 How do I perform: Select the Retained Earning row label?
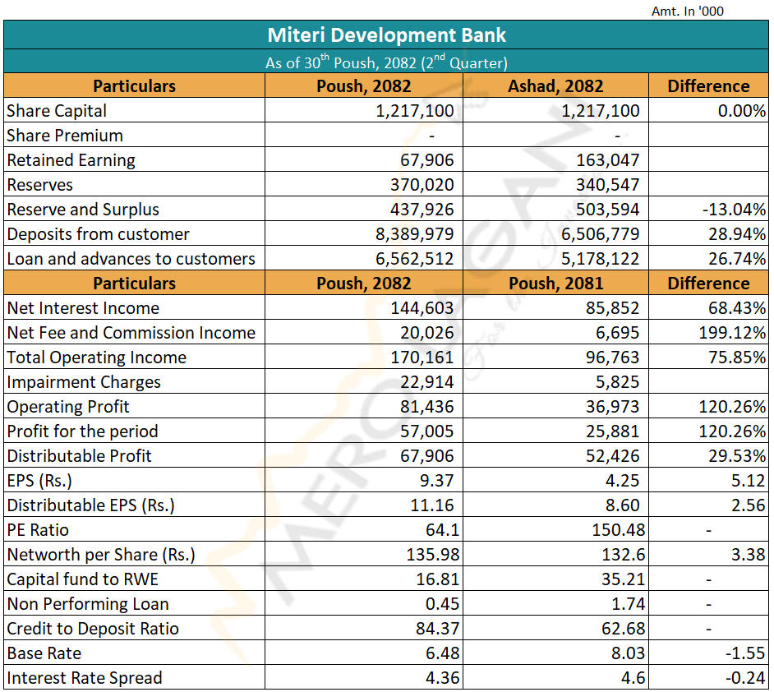click(x=71, y=160)
